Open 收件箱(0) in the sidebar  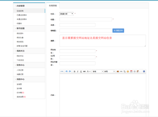20,93
